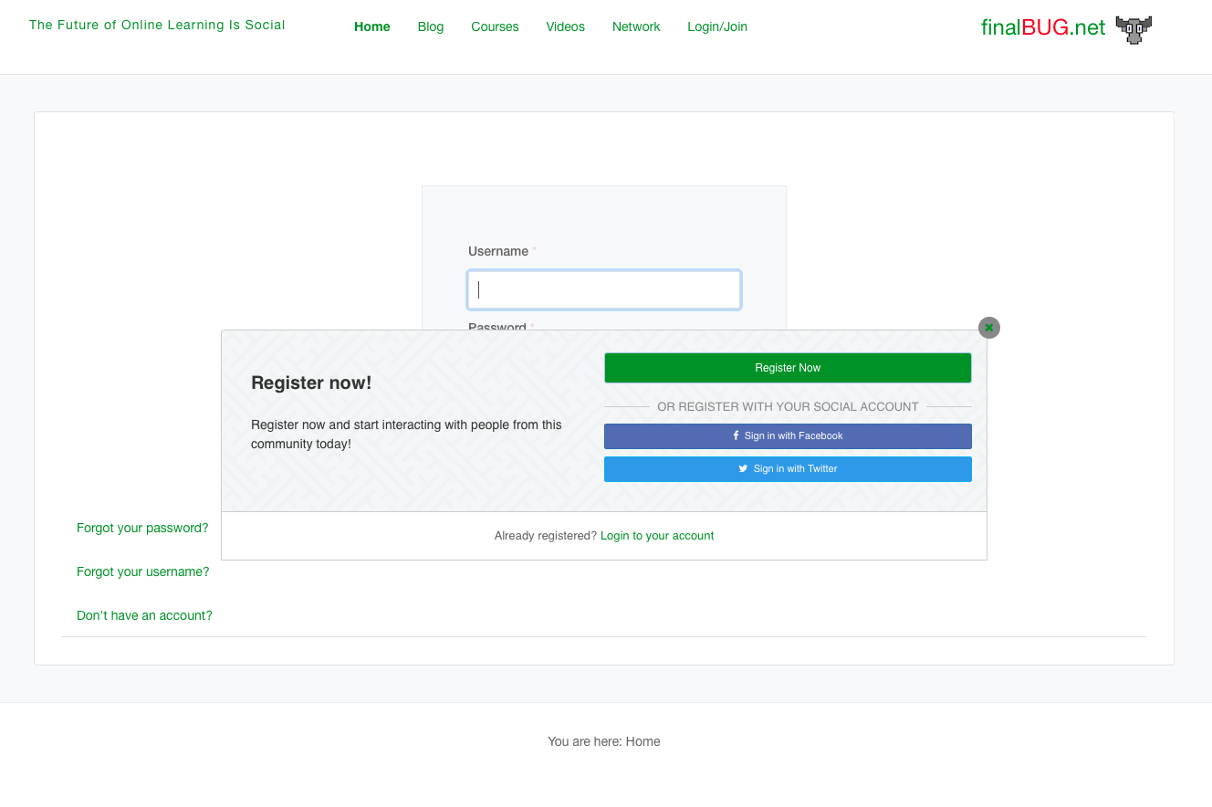The width and height of the screenshot is (1212, 807).
Task: Open the Home menu item
Action: 371,26
